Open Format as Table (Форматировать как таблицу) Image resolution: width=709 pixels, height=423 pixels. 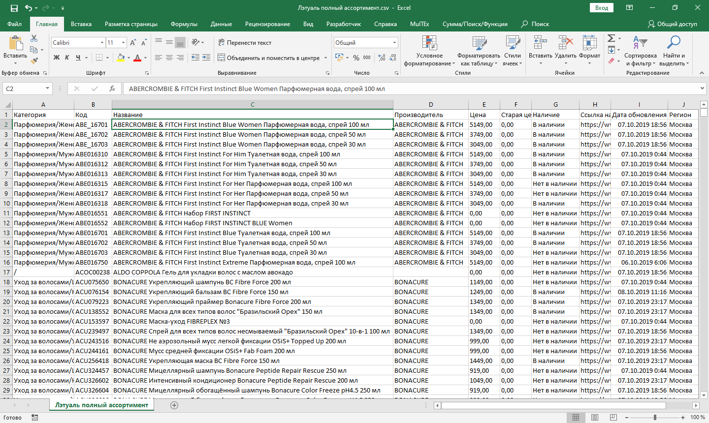click(479, 51)
